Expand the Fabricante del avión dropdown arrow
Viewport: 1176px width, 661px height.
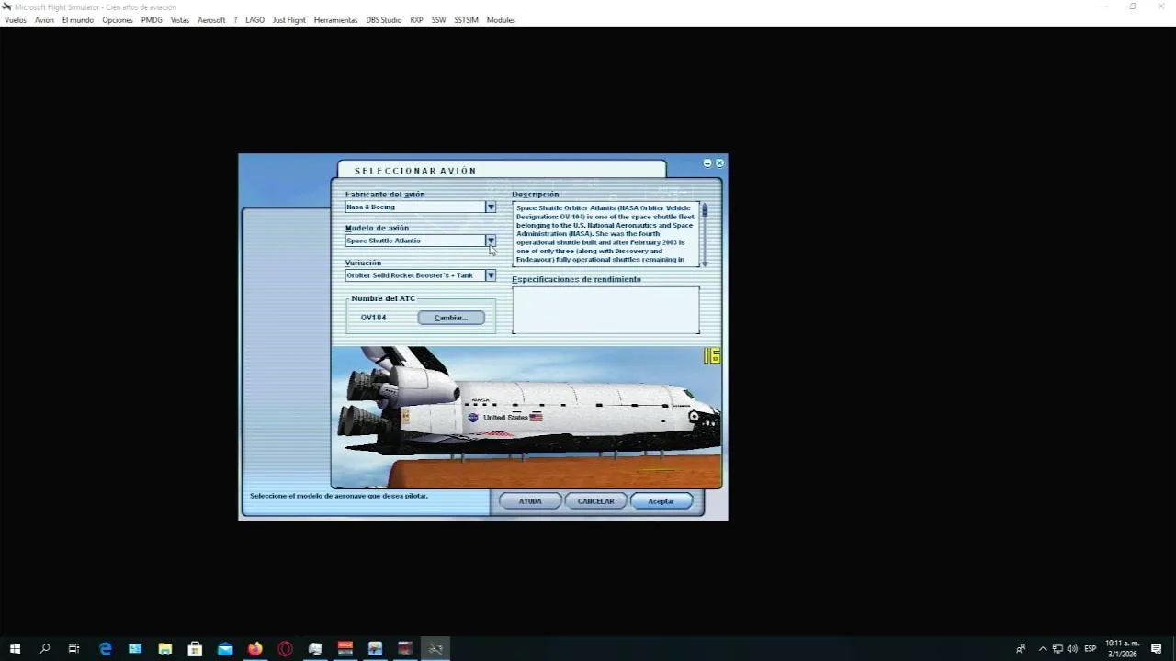coord(491,207)
